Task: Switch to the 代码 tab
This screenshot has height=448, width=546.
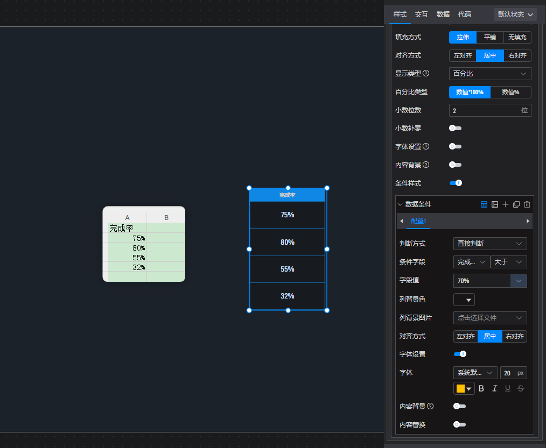Action: [x=465, y=15]
